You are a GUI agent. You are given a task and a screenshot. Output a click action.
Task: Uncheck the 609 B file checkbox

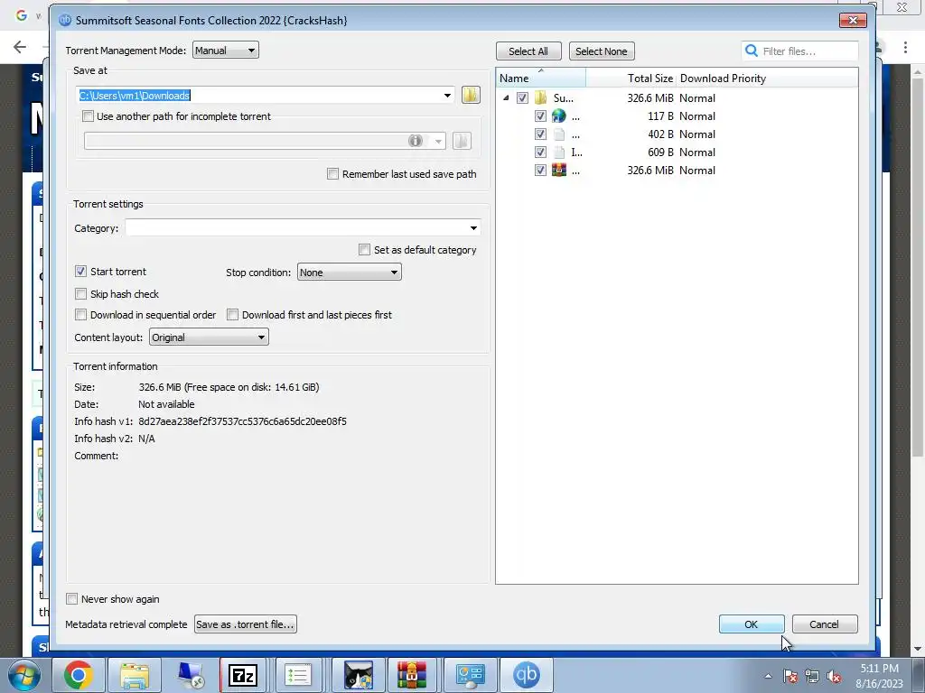pos(540,152)
